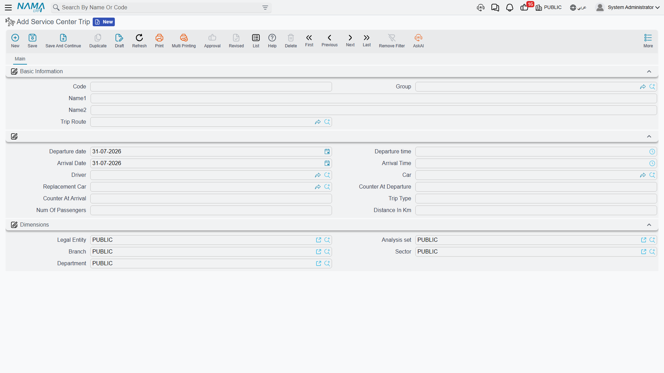Image resolution: width=664 pixels, height=373 pixels.
Task: Click the Counter At Arrival field
Action: pos(211,199)
